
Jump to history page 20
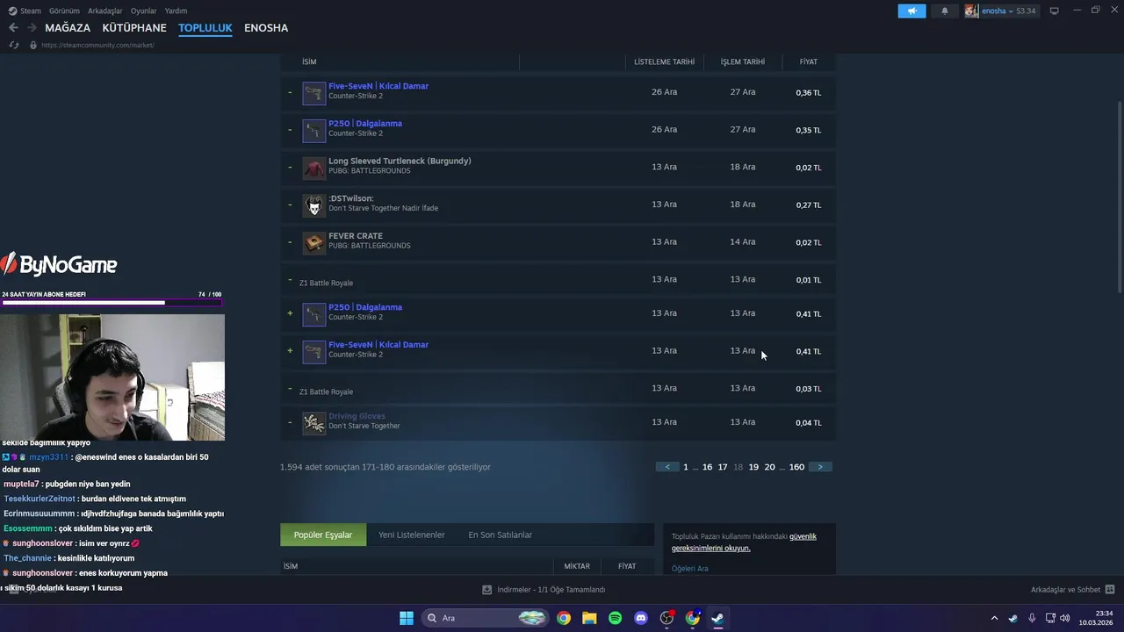point(769,467)
